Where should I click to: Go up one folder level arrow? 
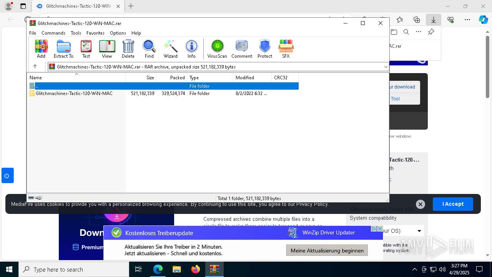[35, 67]
